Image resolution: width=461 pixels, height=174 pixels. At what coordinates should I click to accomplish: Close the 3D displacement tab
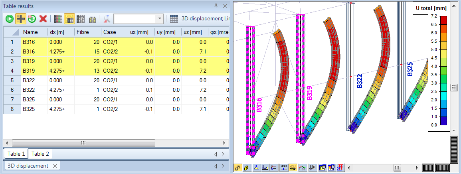[x=55, y=166]
